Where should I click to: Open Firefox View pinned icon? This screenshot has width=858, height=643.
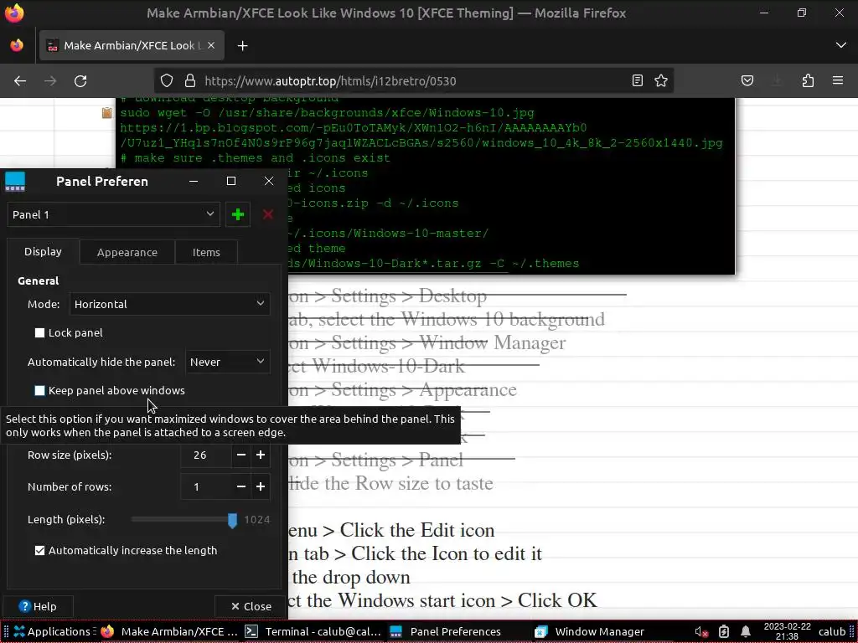(x=17, y=45)
